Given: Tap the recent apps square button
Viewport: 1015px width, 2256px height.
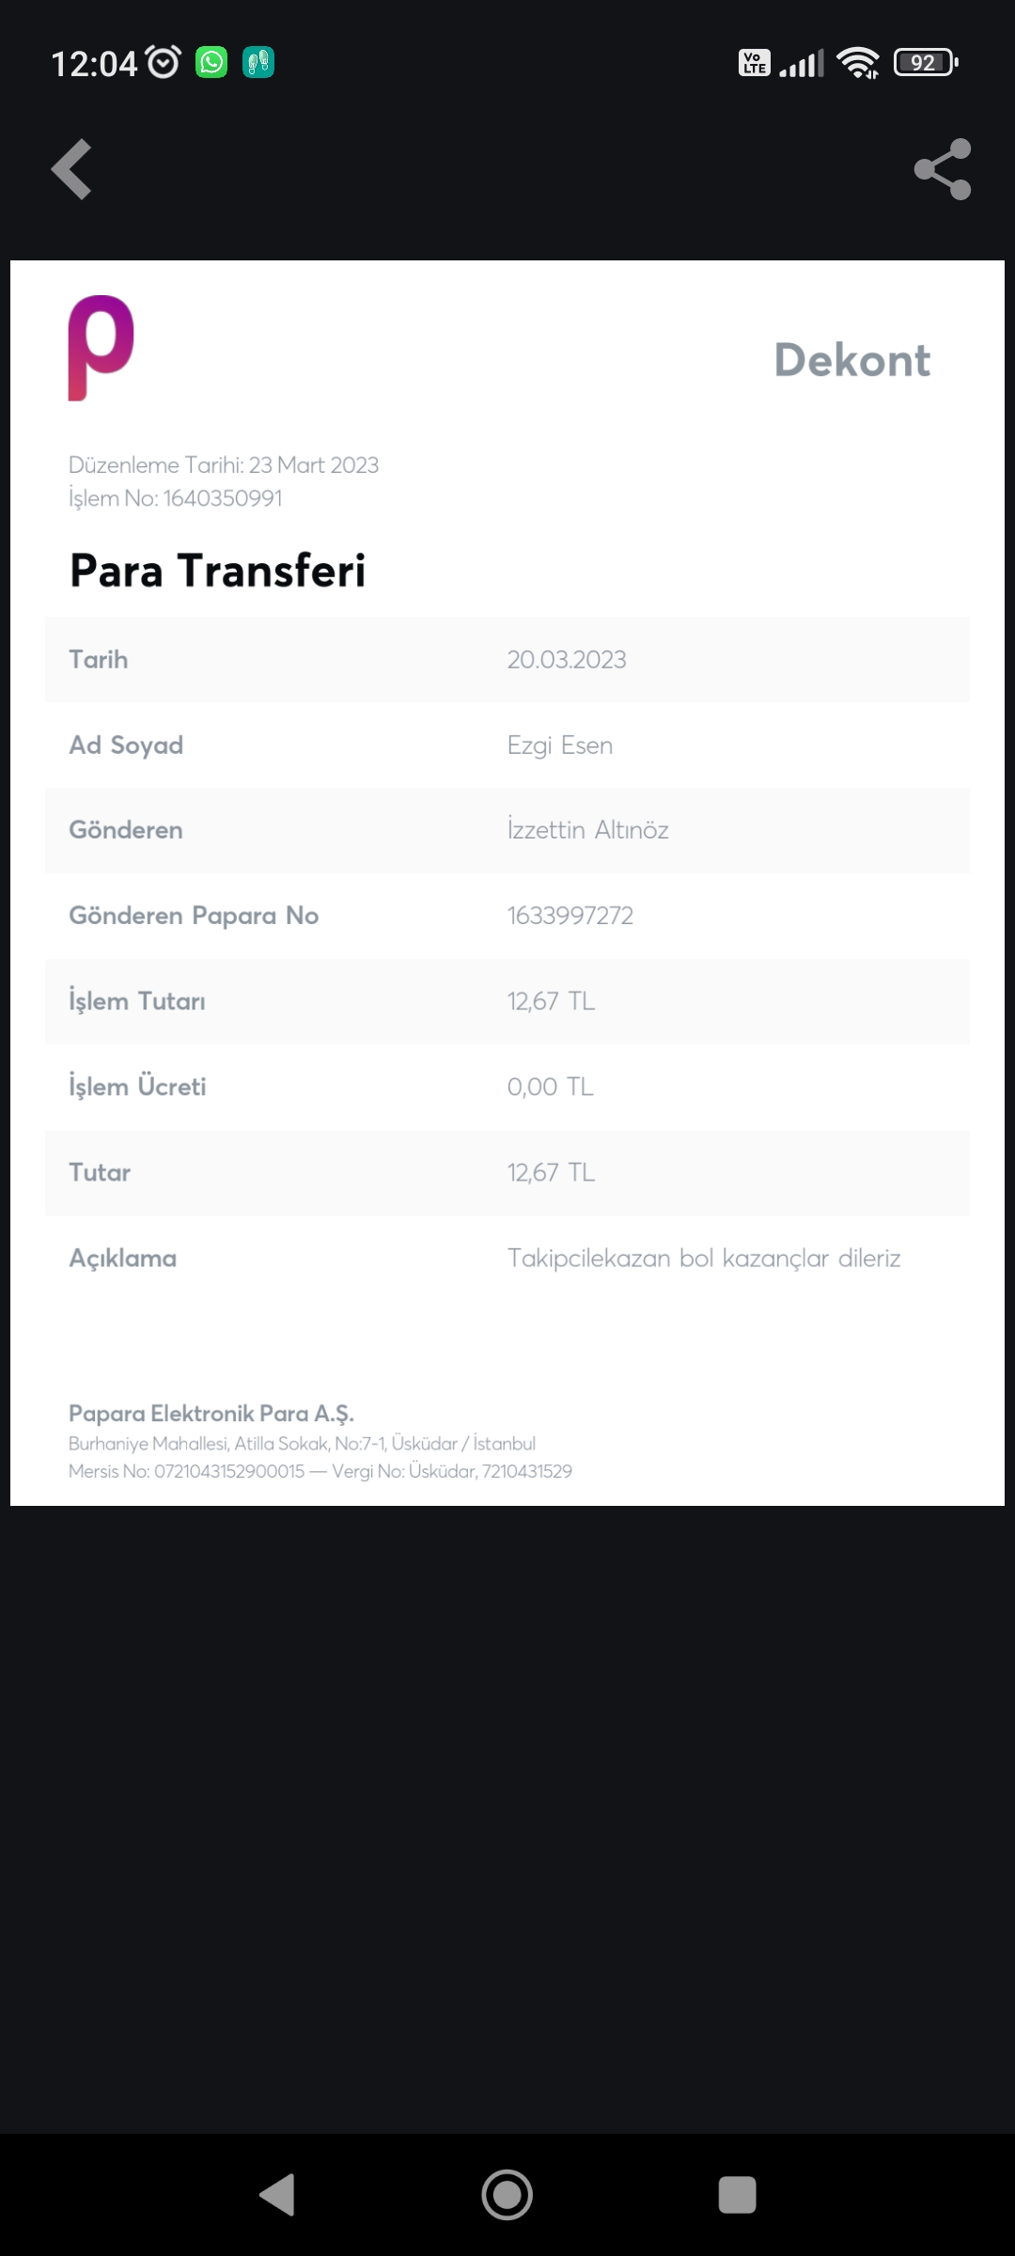Looking at the screenshot, I should [738, 2195].
